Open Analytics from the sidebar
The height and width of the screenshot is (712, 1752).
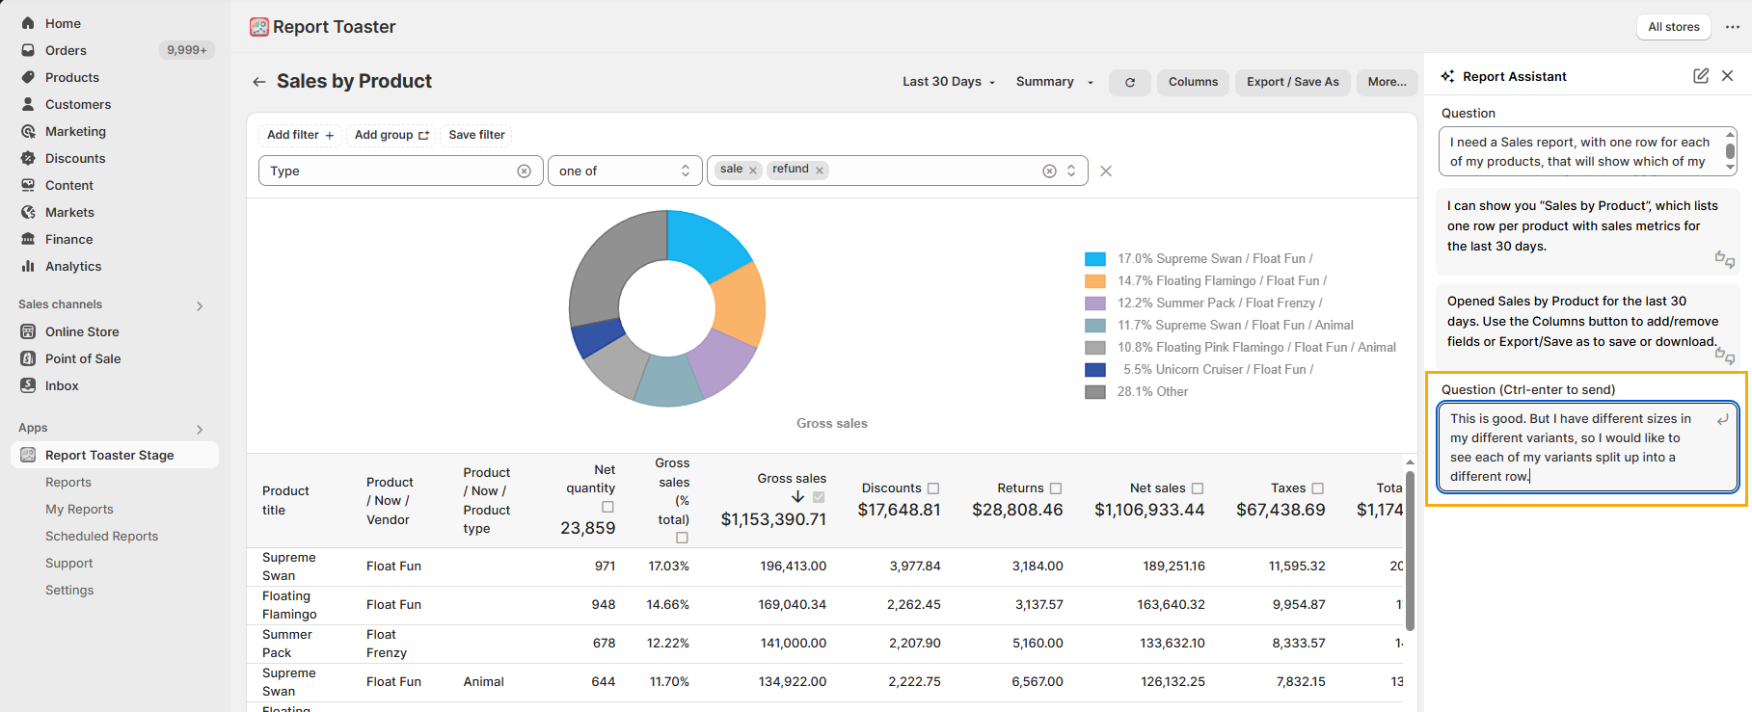73,266
